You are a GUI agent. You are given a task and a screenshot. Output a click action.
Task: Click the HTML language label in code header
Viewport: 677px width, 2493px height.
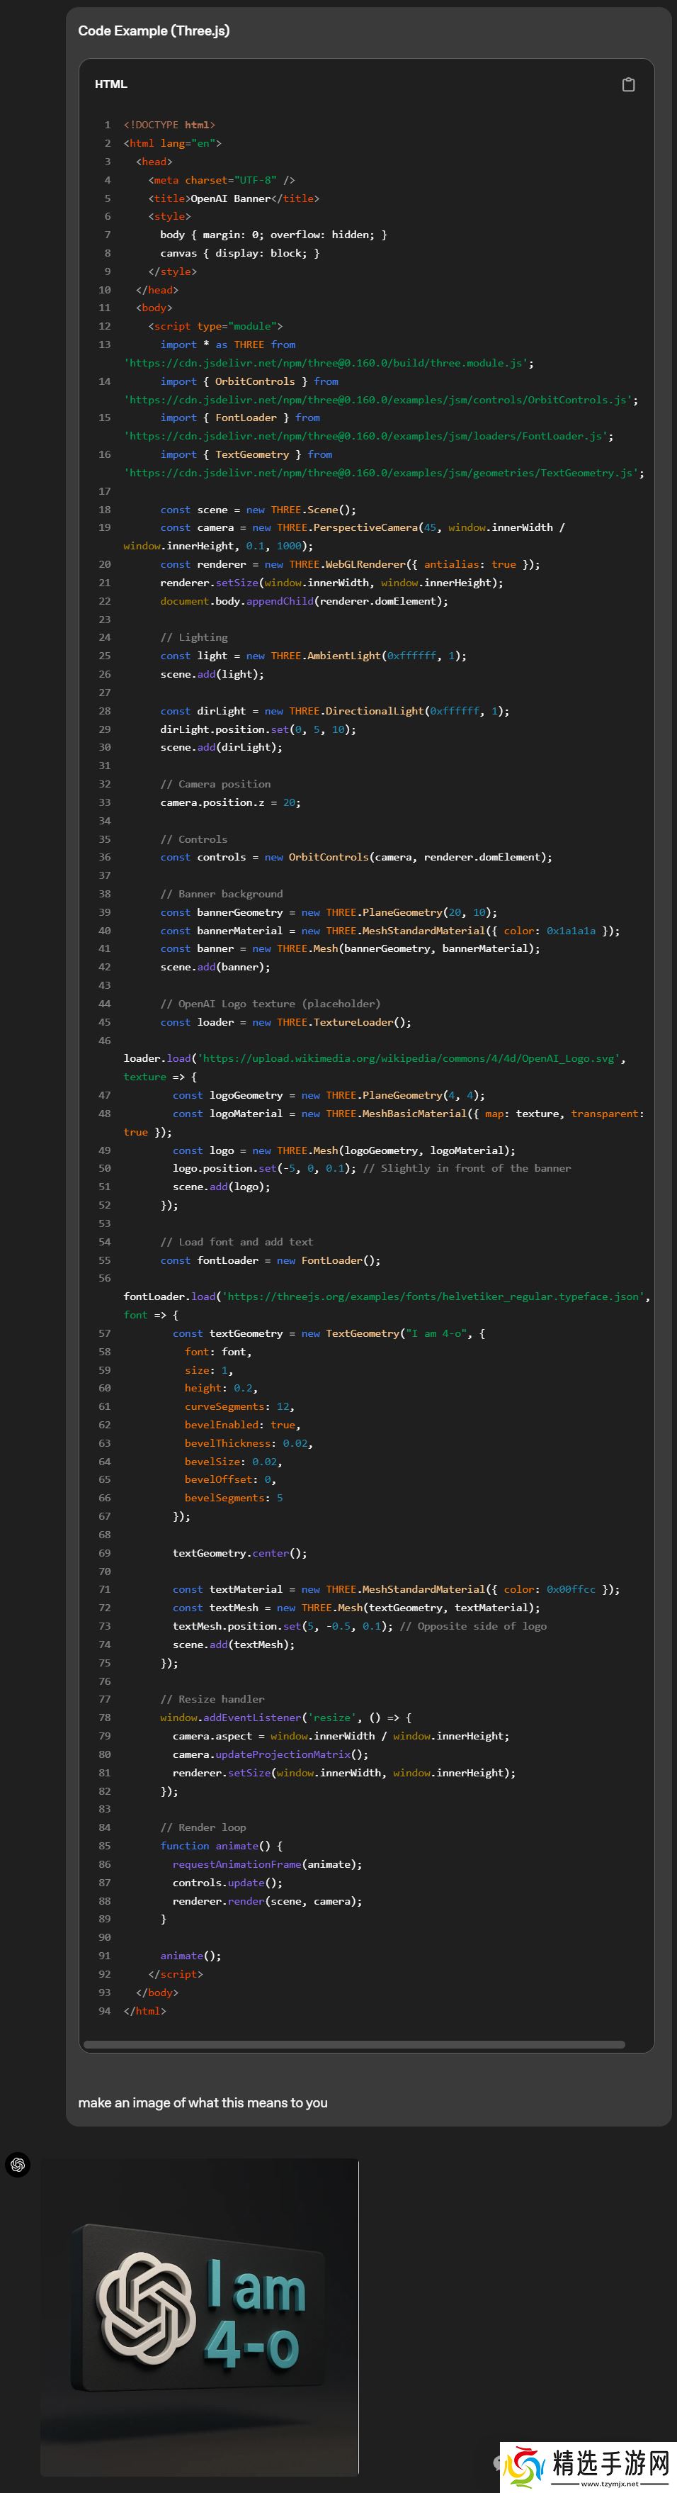point(110,84)
